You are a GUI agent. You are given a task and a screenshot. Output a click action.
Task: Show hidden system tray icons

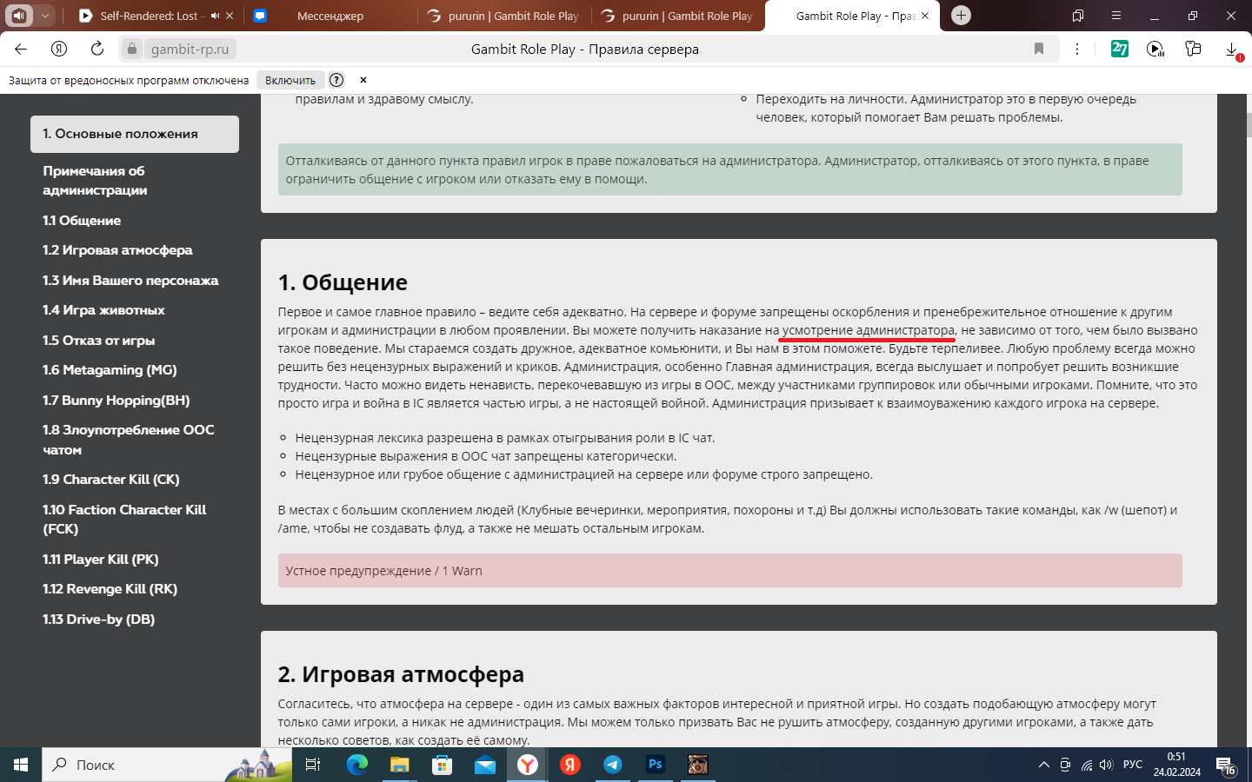pos(1043,765)
